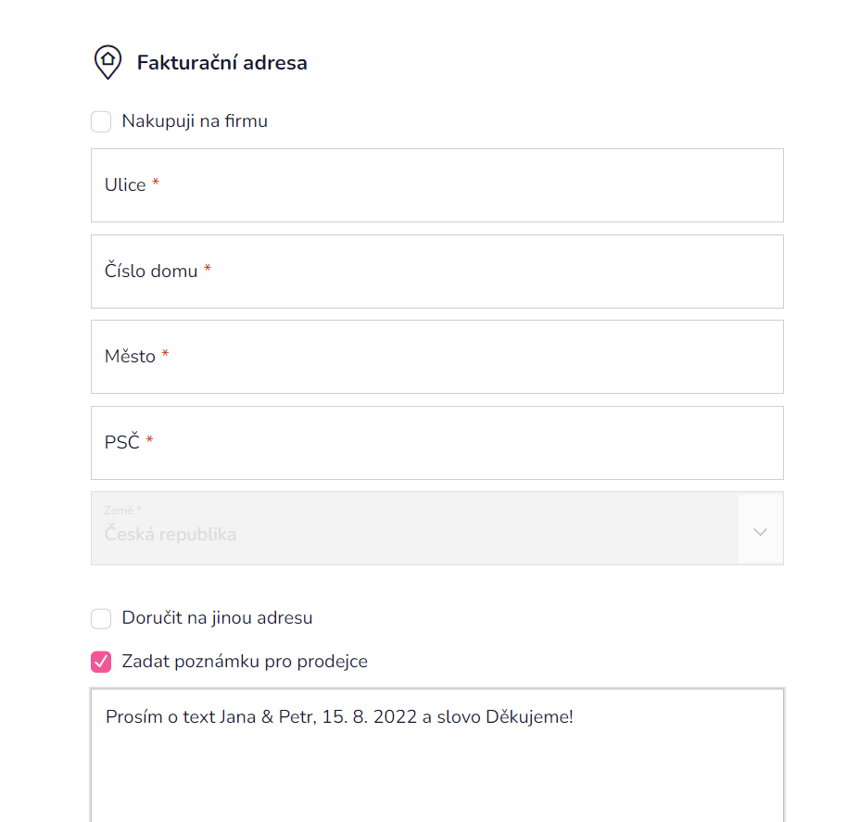The height and width of the screenshot is (822, 859).
Task: Click into the Město input field
Action: tap(437, 357)
